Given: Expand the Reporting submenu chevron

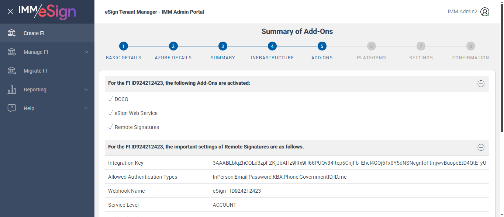Looking at the screenshot, I should tap(86, 90).
